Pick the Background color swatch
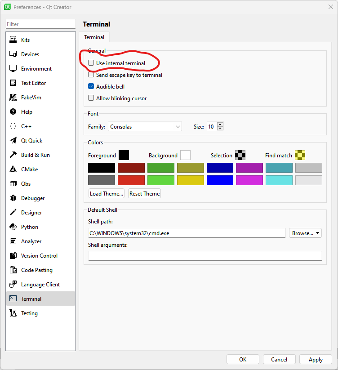Screen dimensions: 338x370 coord(185,155)
